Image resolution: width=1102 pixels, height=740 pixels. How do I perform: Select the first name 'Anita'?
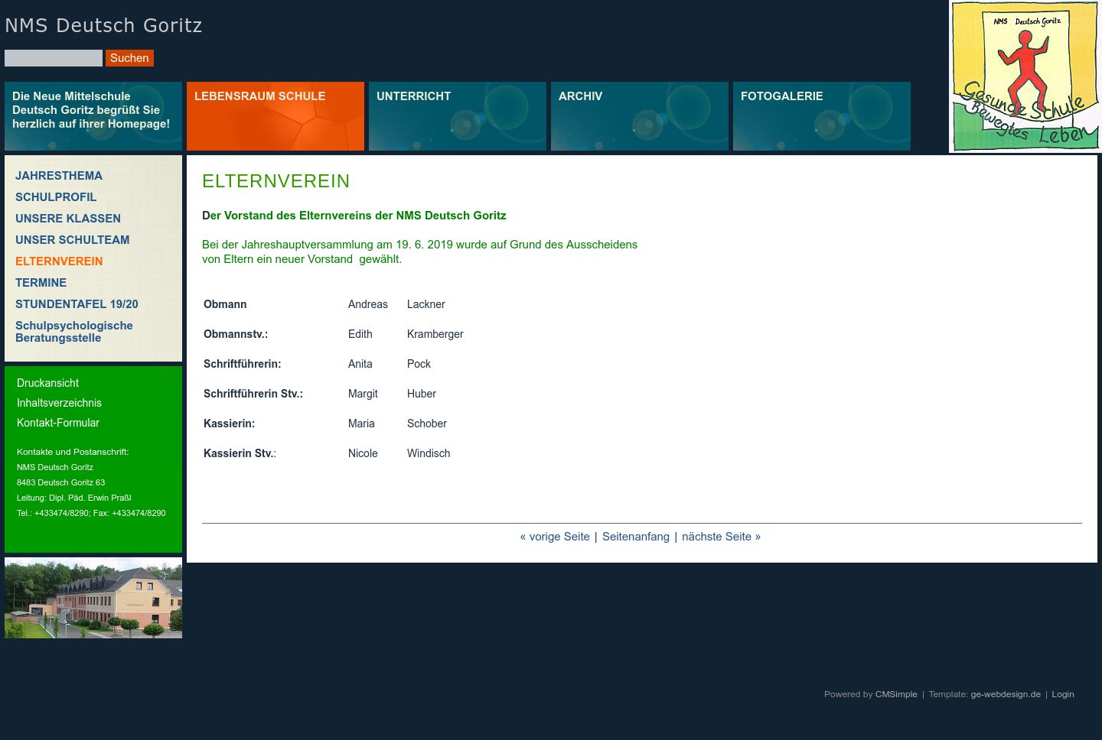click(x=360, y=364)
